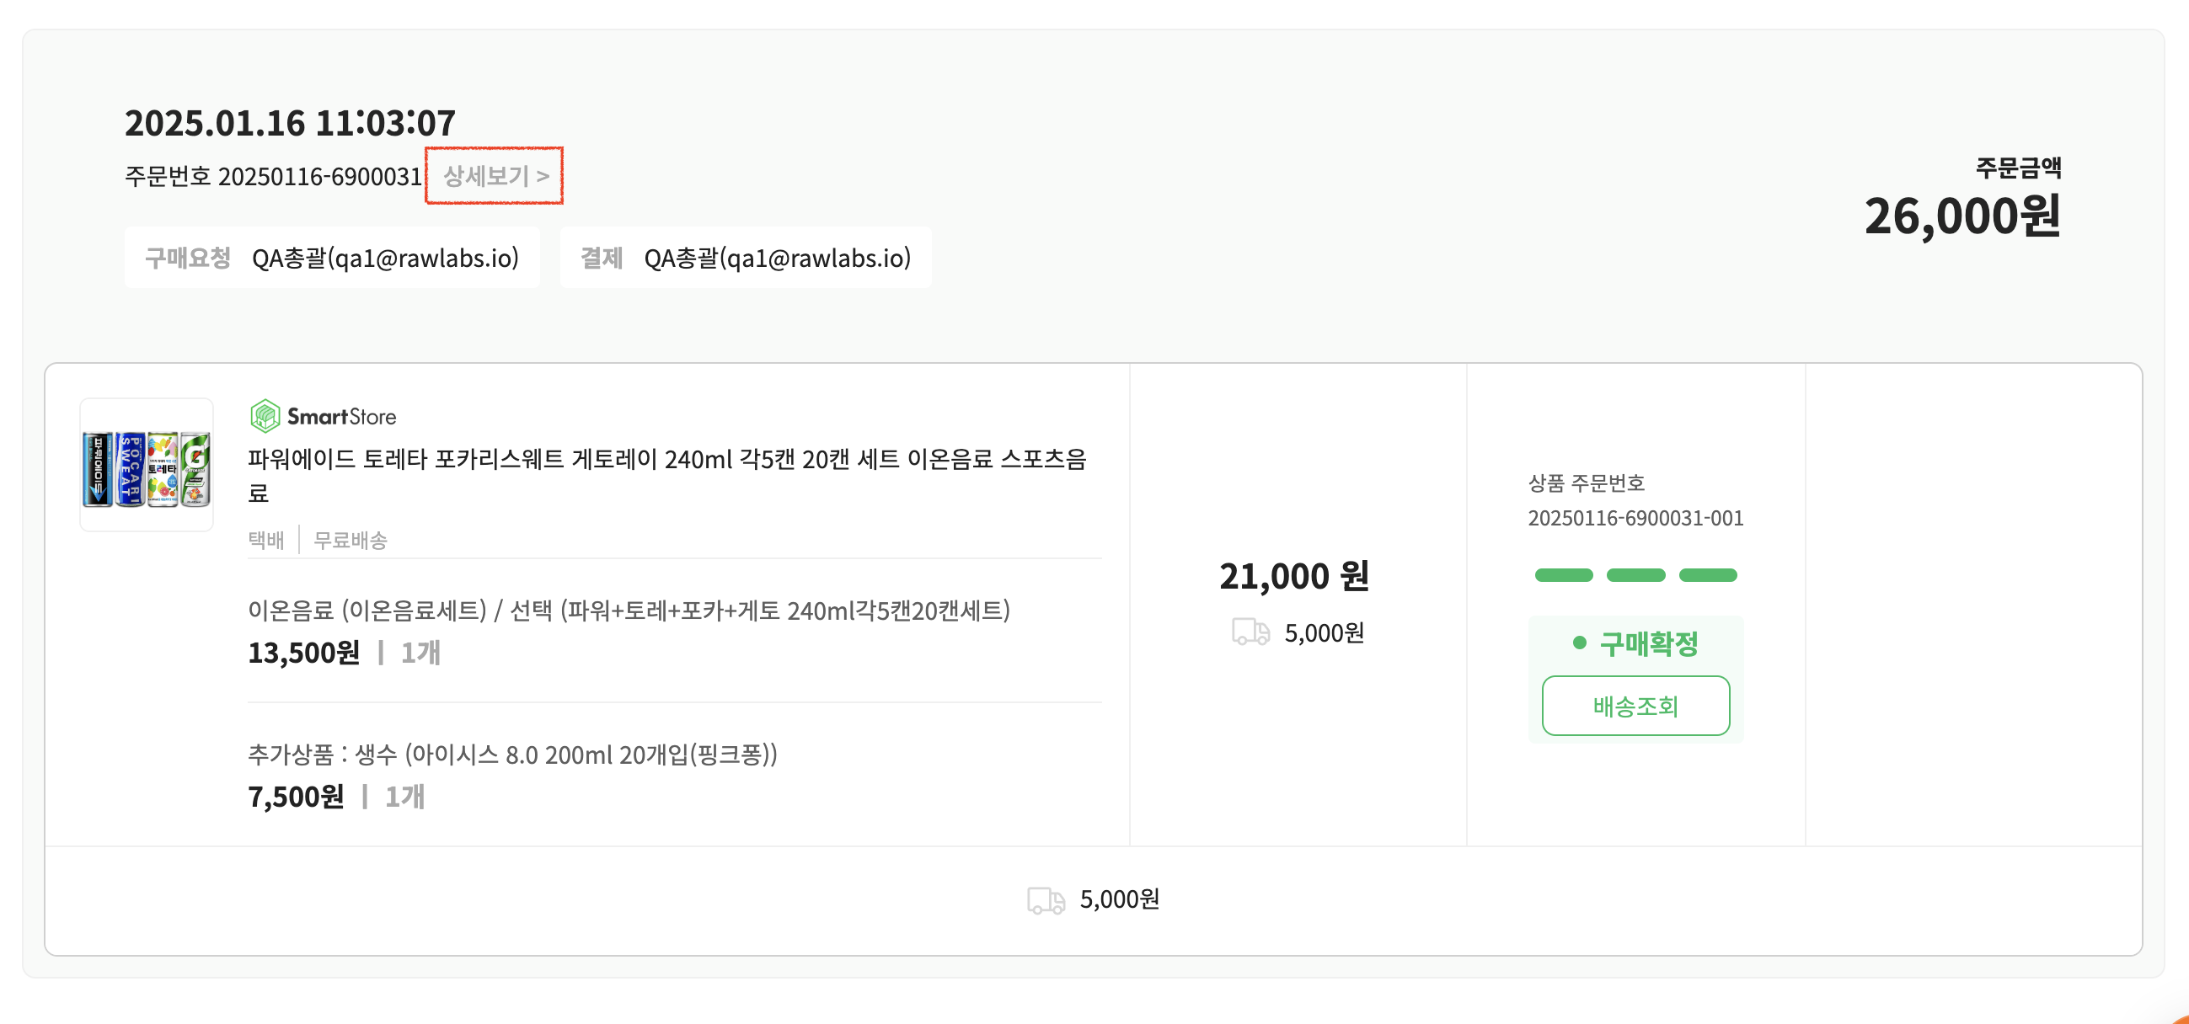Image resolution: width=2189 pixels, height=1024 pixels.
Task: Click the sports drink product thumbnail
Action: (x=146, y=466)
